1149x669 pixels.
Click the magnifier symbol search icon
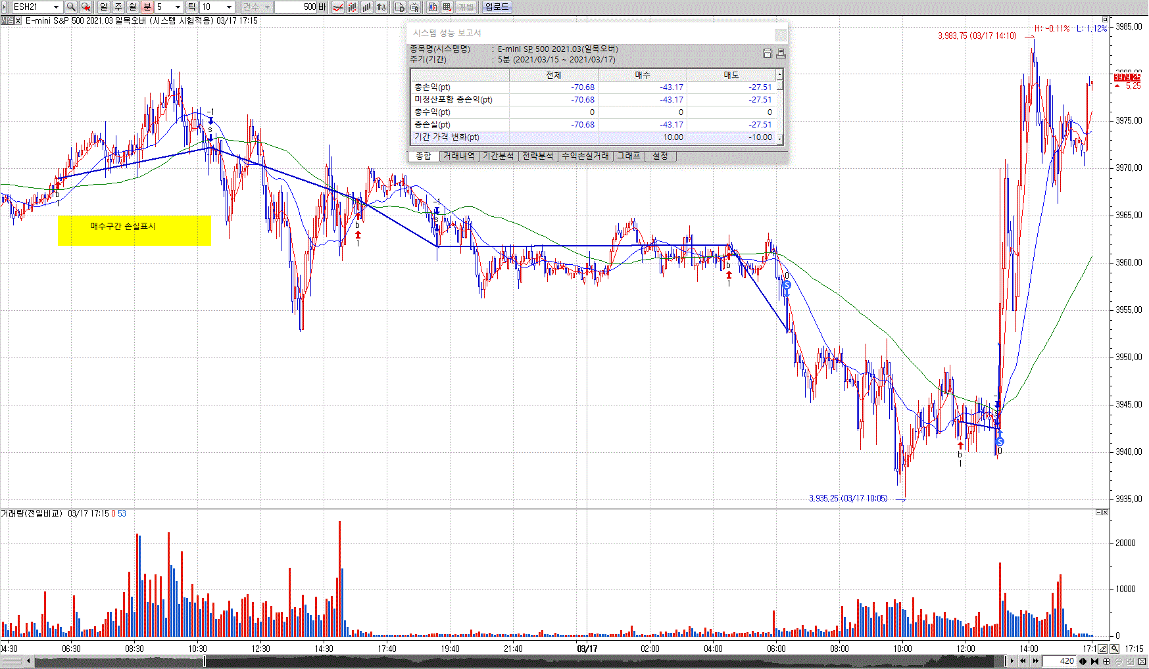click(71, 7)
